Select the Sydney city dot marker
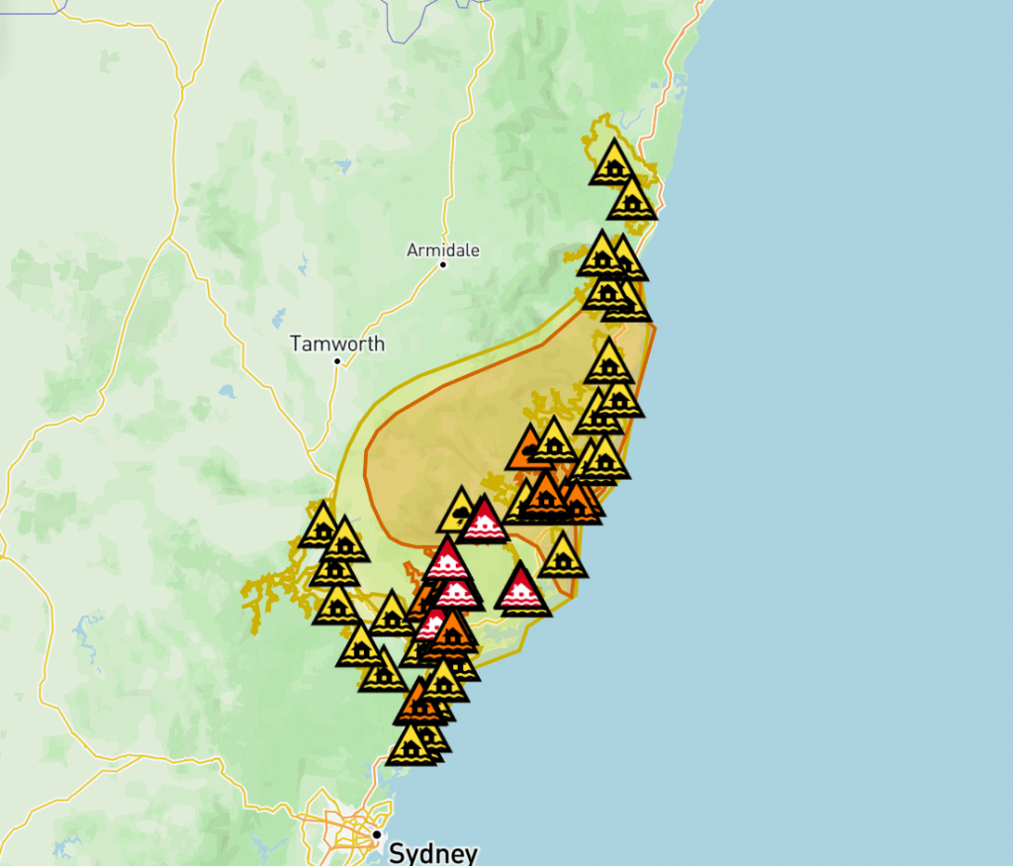 point(377,834)
